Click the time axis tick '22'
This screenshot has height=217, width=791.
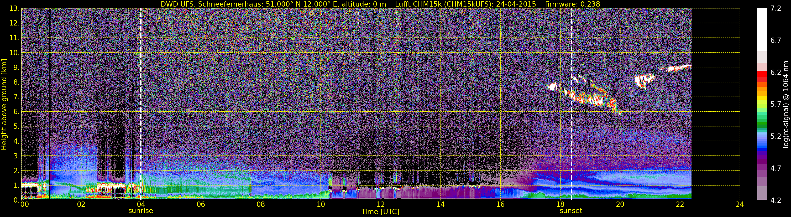point(680,205)
